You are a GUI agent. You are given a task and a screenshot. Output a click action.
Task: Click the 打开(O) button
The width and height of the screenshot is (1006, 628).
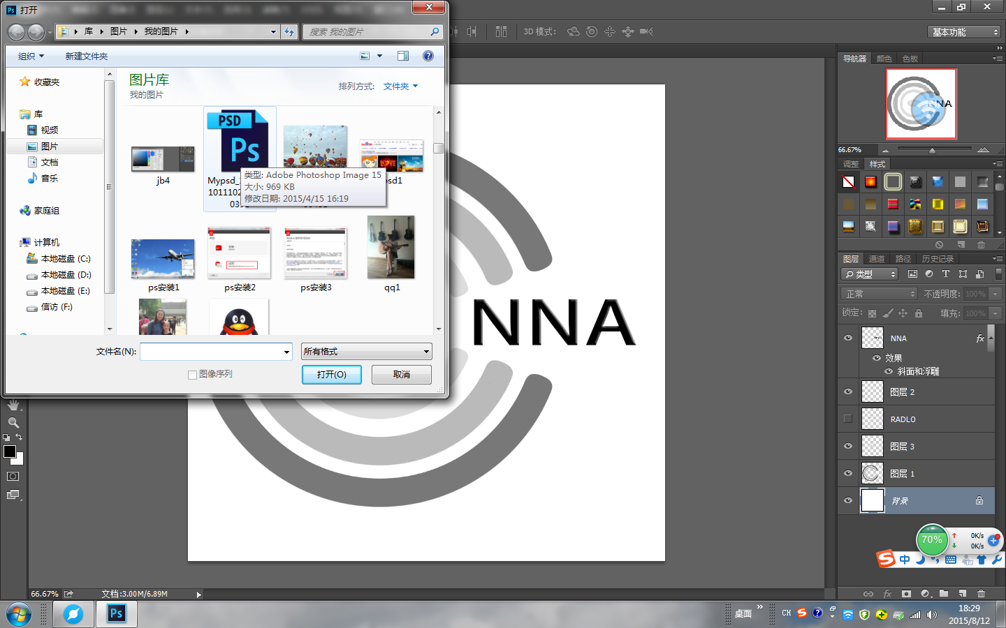point(332,375)
